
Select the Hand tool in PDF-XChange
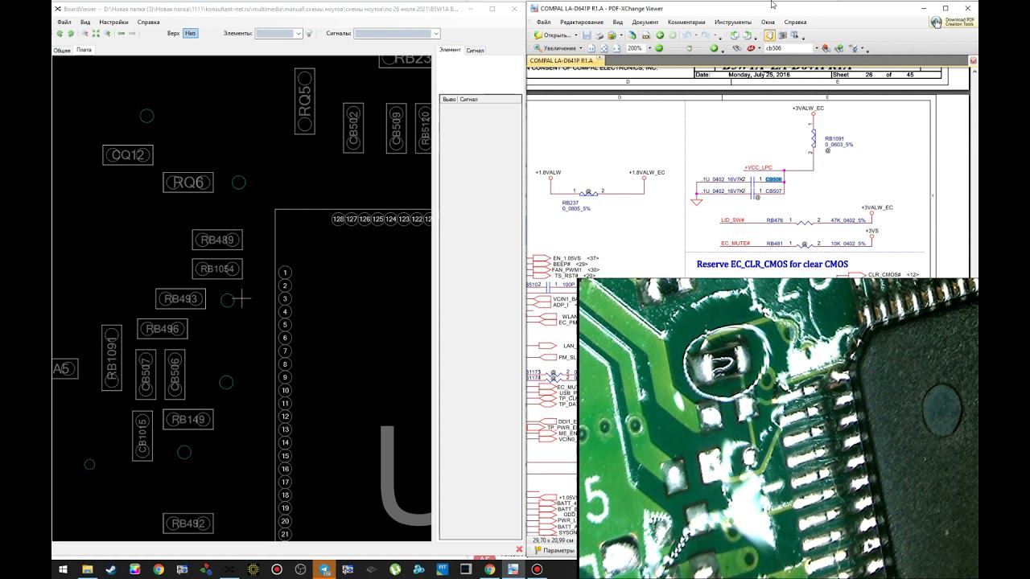769,35
